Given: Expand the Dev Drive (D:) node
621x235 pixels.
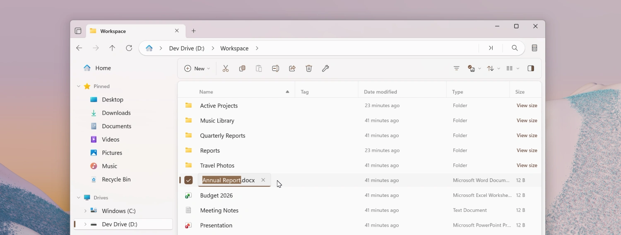Looking at the screenshot, I should (x=85, y=224).
